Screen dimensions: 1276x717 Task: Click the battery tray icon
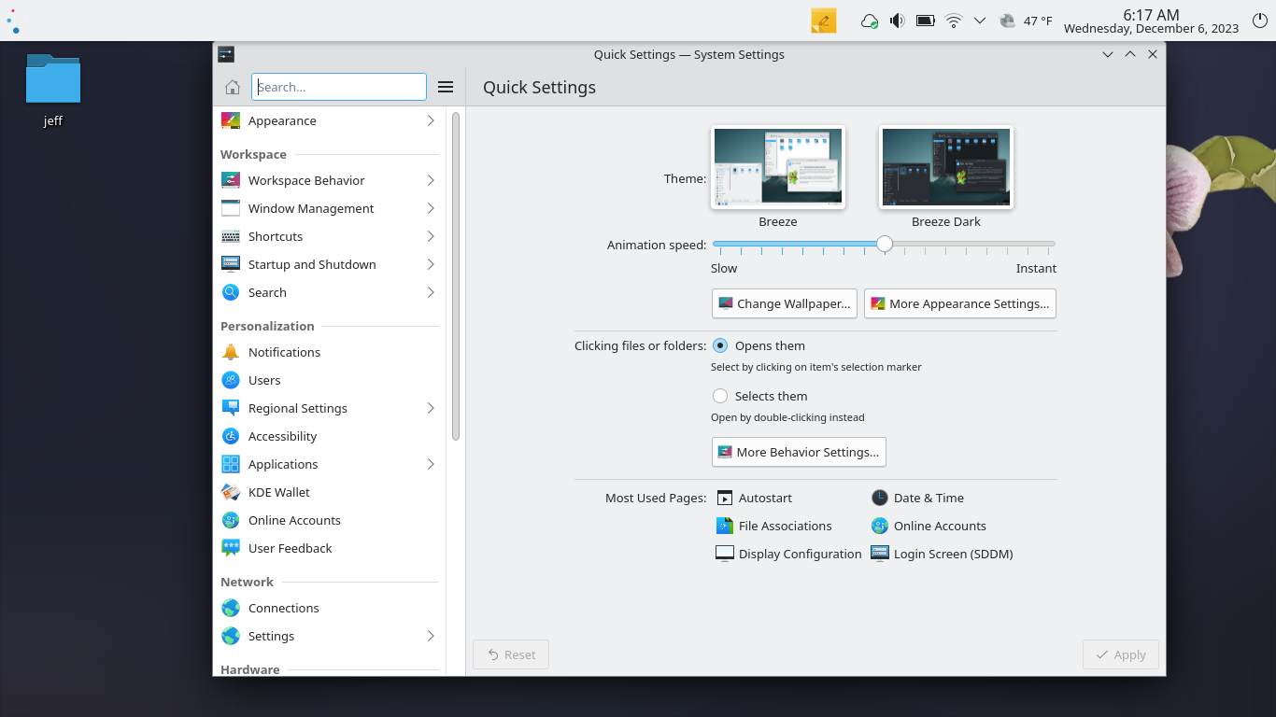[925, 21]
